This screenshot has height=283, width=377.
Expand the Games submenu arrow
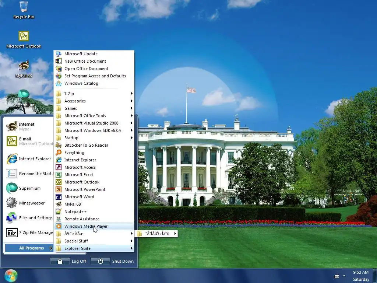[x=131, y=108]
